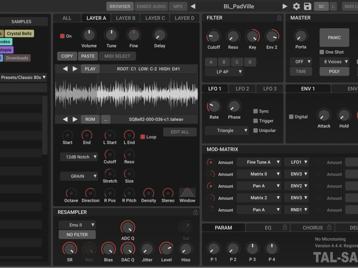Switch to the Layer B tab
This screenshot has width=358, height=268.
pyautogui.click(x=125, y=18)
